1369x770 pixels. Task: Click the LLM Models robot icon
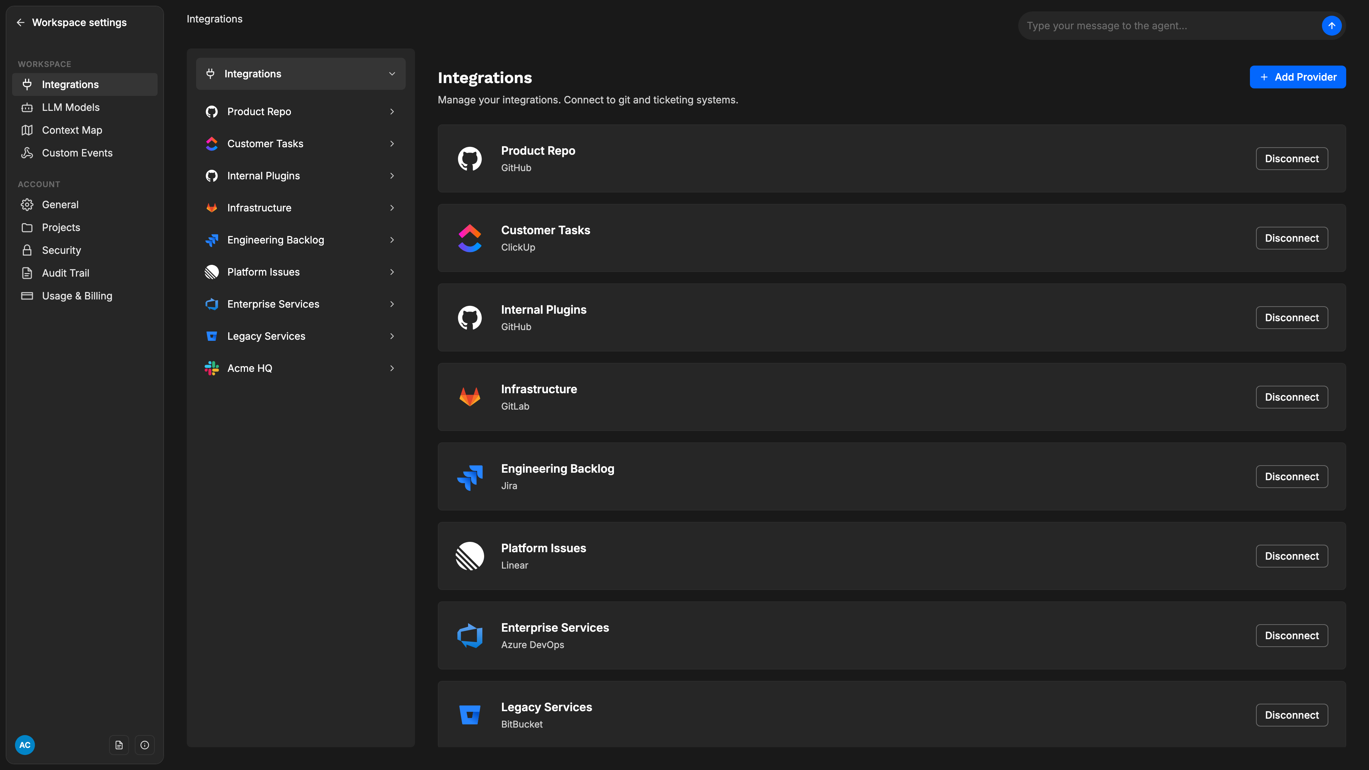coord(27,107)
